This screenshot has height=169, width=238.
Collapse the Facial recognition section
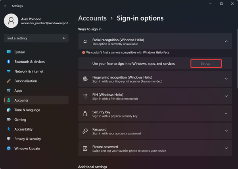[x=226, y=41]
